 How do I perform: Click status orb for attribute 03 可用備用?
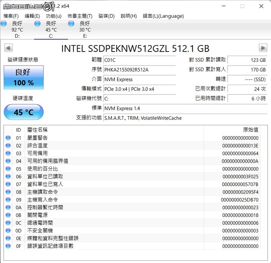(8, 153)
